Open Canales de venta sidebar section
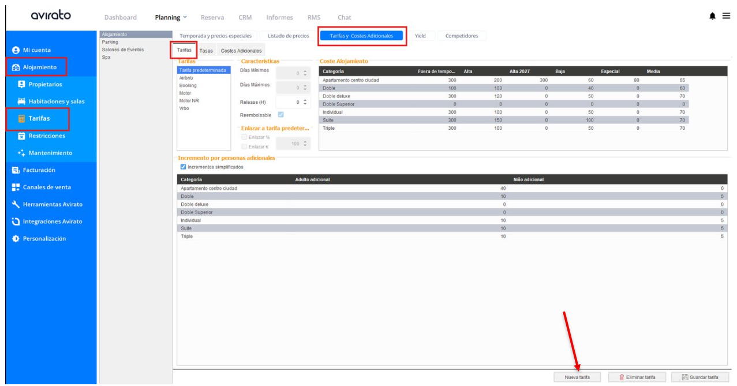 (x=47, y=187)
